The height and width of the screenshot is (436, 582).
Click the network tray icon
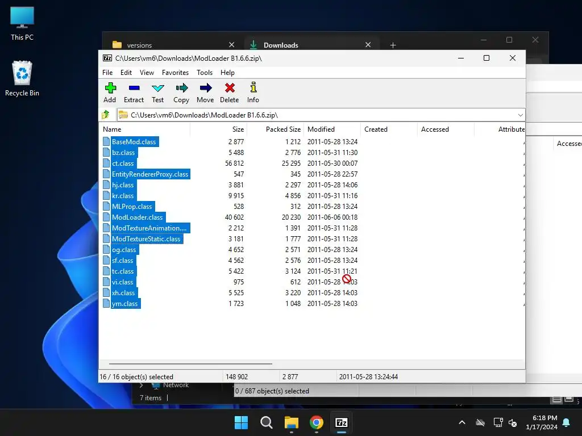click(498, 422)
